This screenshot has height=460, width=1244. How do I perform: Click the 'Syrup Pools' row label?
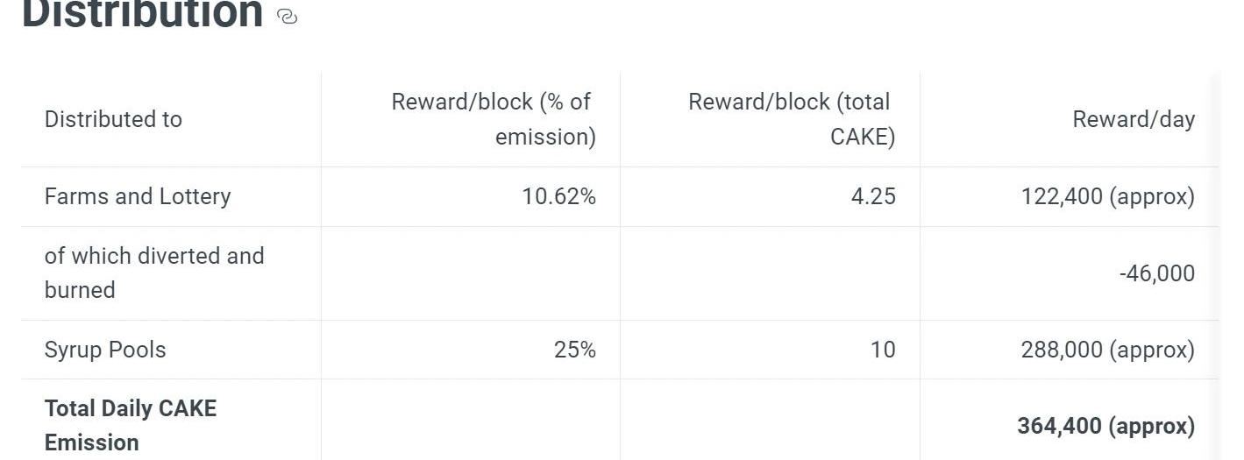point(105,350)
